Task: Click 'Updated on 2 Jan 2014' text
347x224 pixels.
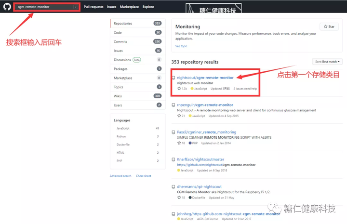Action: [x=216, y=143]
